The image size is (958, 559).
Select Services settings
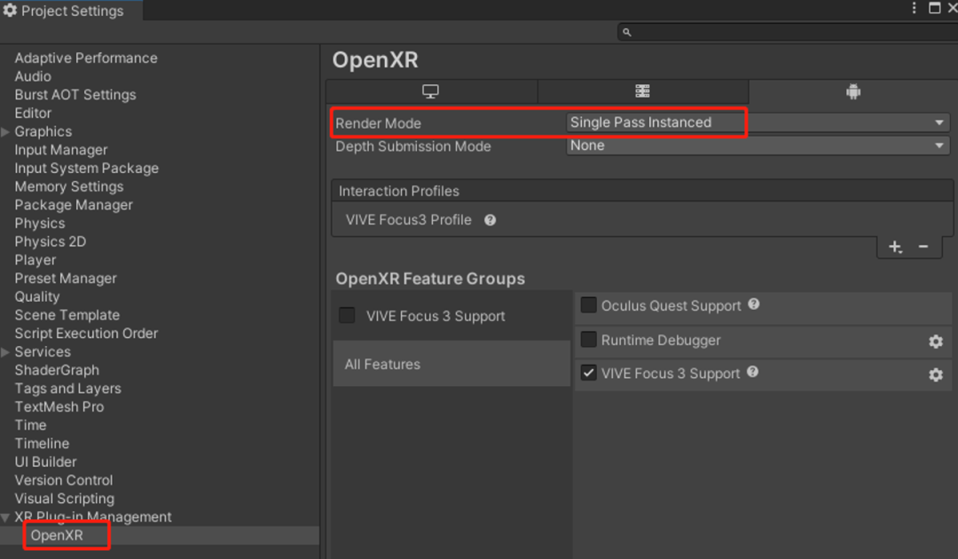[x=43, y=351]
